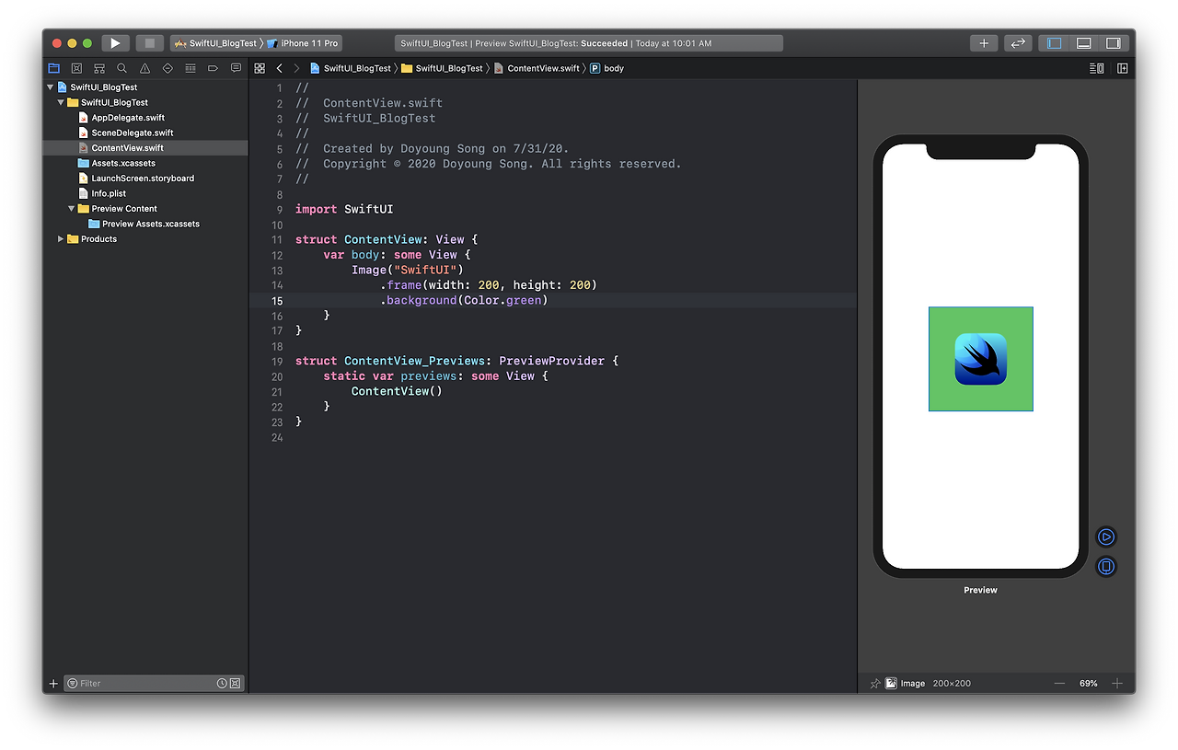The width and height of the screenshot is (1178, 750).
Task: Open the Code Review arrows button
Action: point(1017,43)
